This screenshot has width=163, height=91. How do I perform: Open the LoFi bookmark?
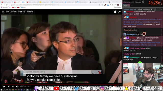click(x=14, y=7)
